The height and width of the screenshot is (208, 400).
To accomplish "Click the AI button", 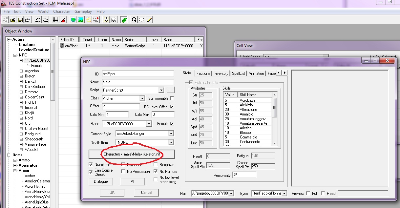I will pyautogui.click(x=133, y=181).
